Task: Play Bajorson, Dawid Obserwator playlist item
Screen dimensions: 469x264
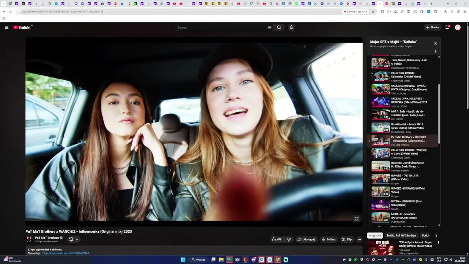Action: (x=402, y=166)
